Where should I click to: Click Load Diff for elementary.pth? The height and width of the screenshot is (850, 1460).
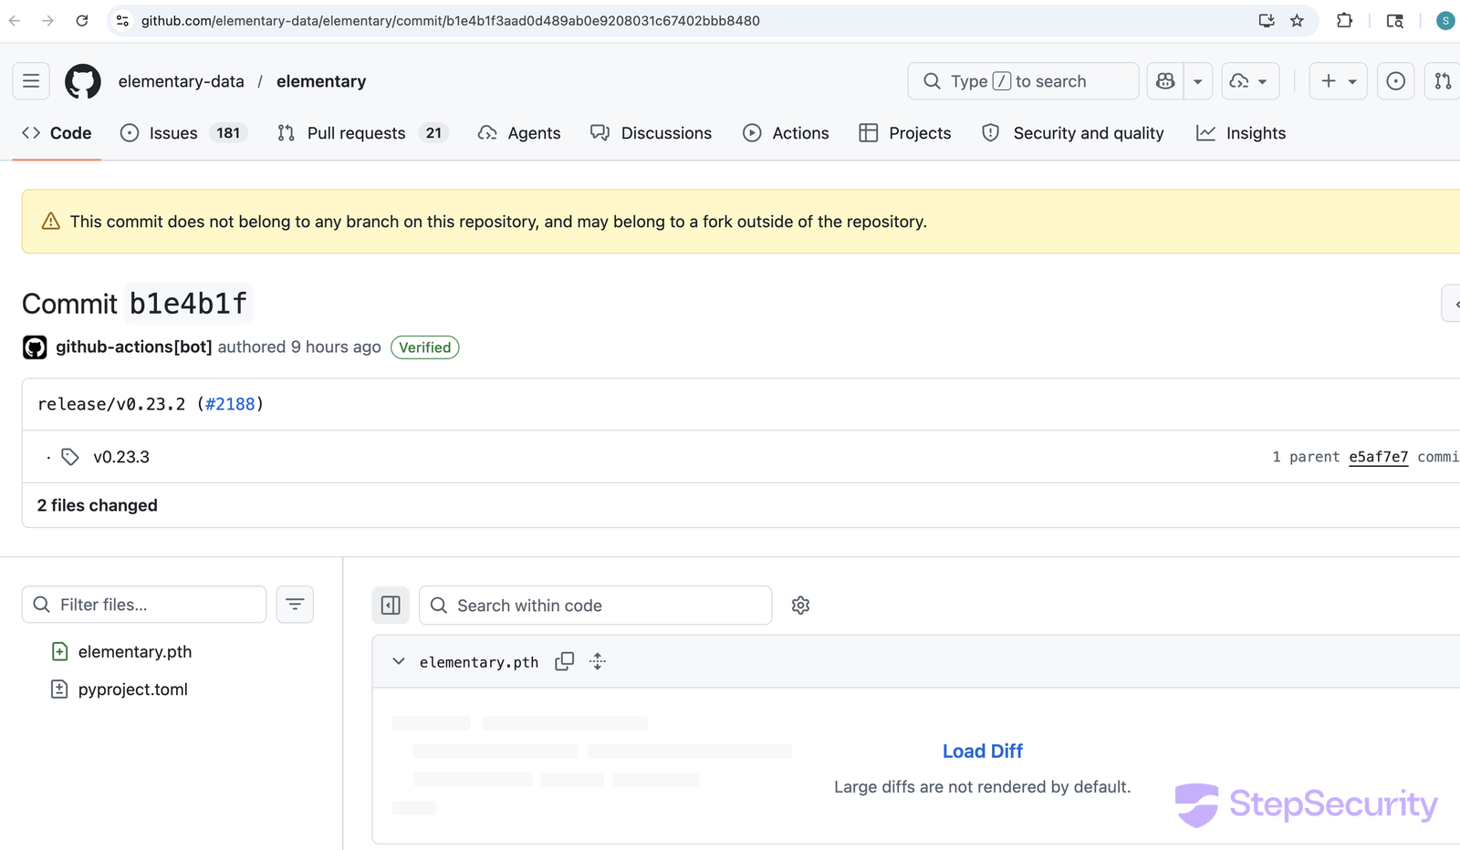click(x=983, y=752)
